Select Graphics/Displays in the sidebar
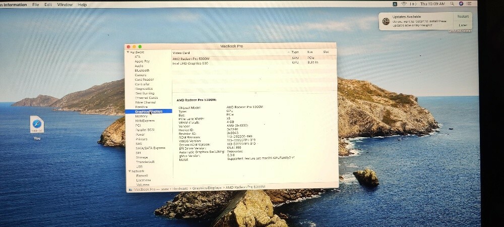Image resolution: width=504 pixels, height=227 pixels. coord(149,111)
